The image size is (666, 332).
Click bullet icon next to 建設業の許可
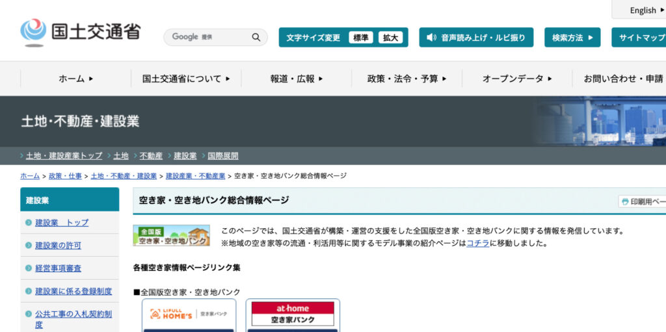pos(29,246)
